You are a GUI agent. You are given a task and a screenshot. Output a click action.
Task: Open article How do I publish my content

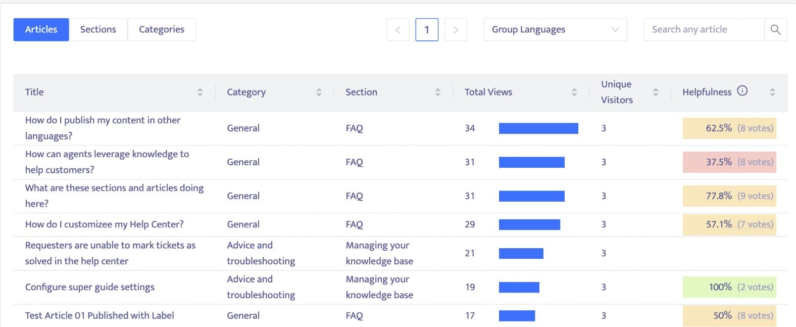(103, 128)
